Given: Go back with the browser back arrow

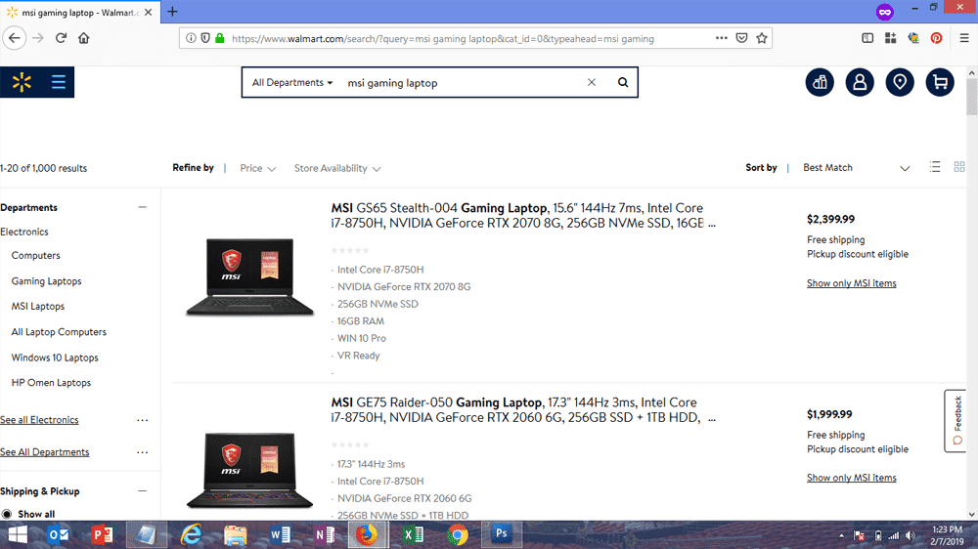Looking at the screenshot, I should pos(15,38).
